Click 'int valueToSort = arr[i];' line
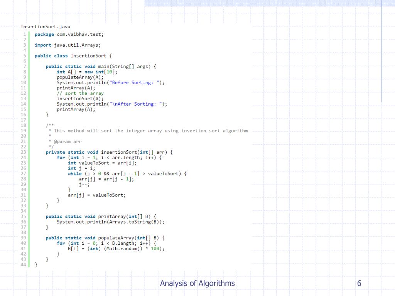 click(102, 163)
